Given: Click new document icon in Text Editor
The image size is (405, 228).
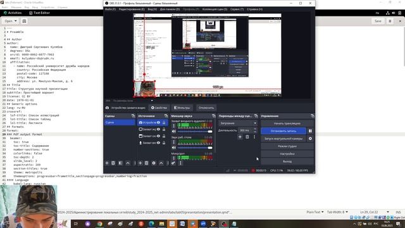Looking at the screenshot, I should 24,21.
